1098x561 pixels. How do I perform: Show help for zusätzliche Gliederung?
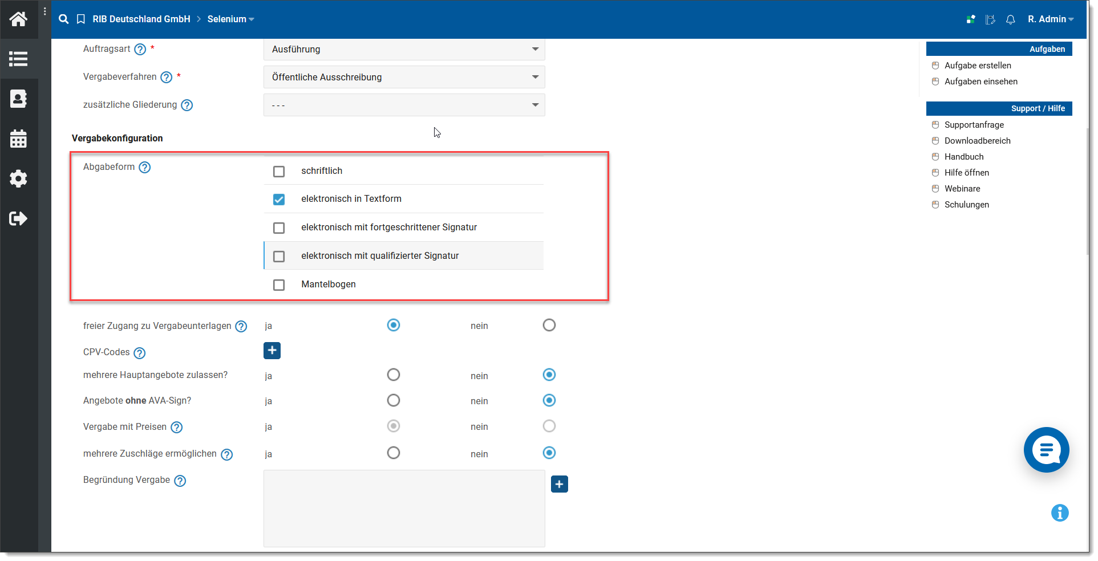click(x=187, y=105)
